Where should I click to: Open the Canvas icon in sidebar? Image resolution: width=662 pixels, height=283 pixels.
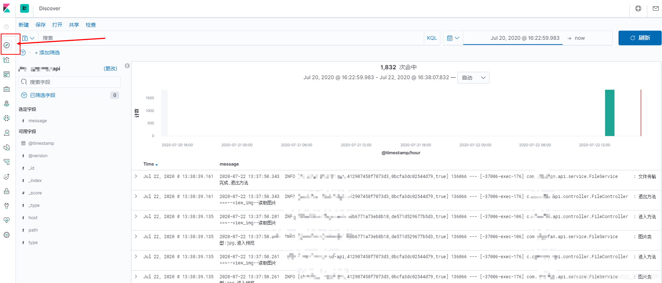click(7, 89)
